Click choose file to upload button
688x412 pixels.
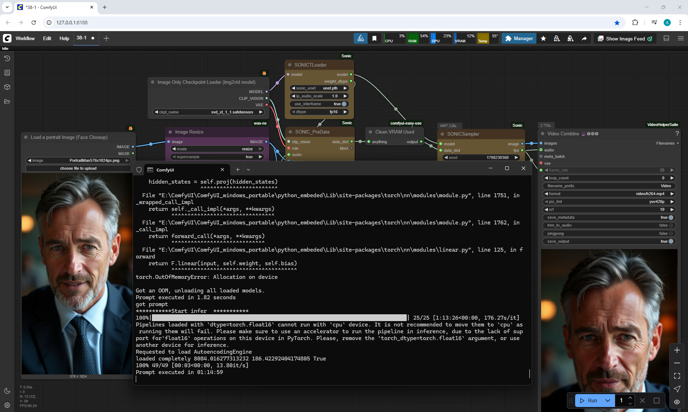pos(78,168)
